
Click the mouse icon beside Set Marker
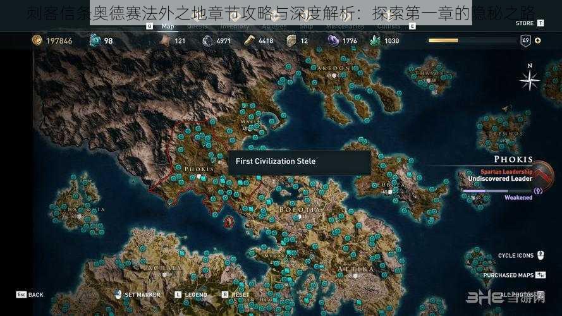[x=119, y=295]
